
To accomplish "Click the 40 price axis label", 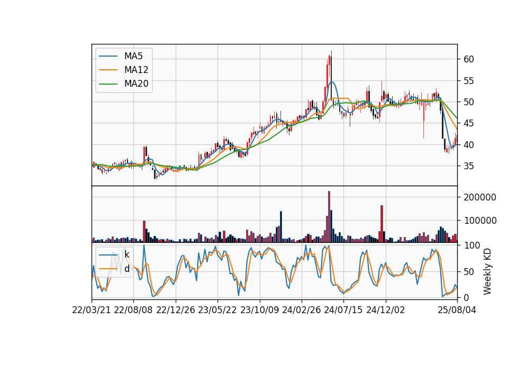I will (x=468, y=145).
